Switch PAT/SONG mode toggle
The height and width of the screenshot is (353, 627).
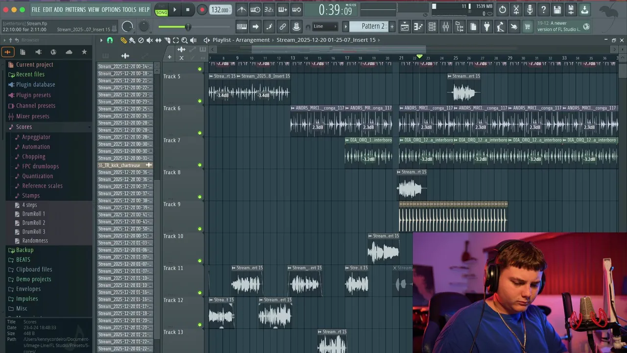coord(161,10)
